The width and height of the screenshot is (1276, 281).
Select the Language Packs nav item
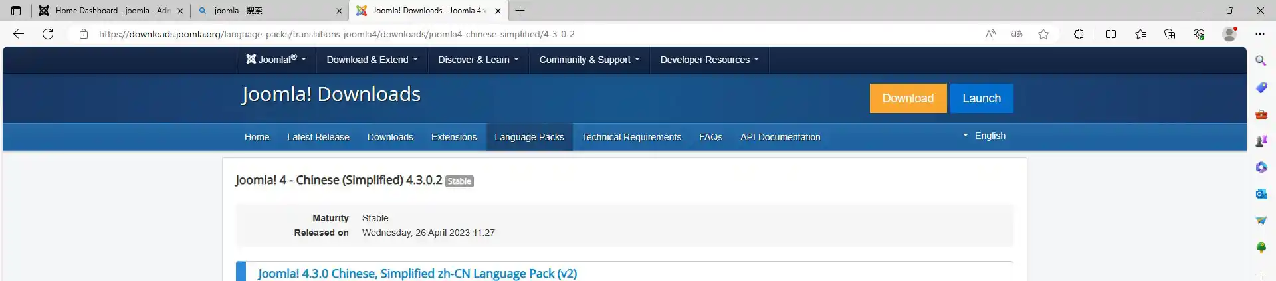coord(529,137)
